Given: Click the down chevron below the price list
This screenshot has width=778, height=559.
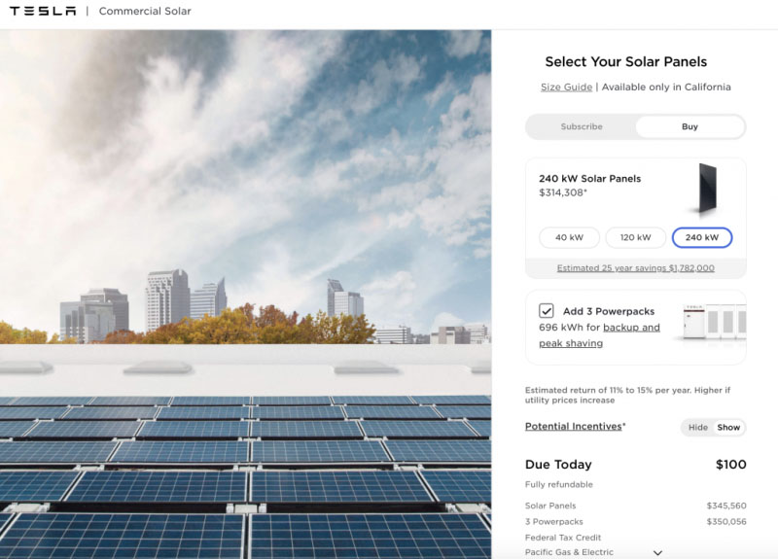Looking at the screenshot, I should pyautogui.click(x=657, y=552).
